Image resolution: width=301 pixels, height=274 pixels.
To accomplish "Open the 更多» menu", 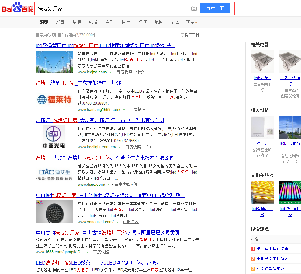I will click(x=192, y=22).
